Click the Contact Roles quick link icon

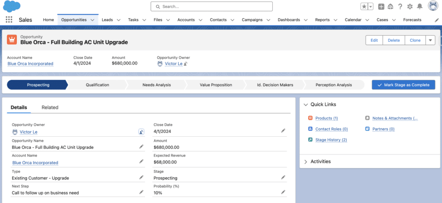310,129
